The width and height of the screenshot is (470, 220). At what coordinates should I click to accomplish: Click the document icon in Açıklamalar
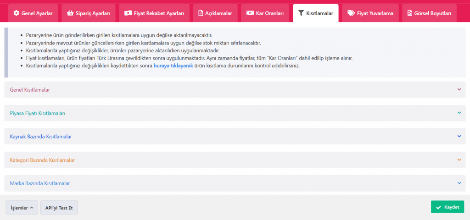[201, 13]
